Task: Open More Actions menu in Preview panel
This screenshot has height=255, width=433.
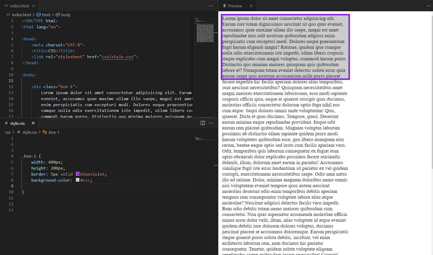Action: tap(428, 6)
